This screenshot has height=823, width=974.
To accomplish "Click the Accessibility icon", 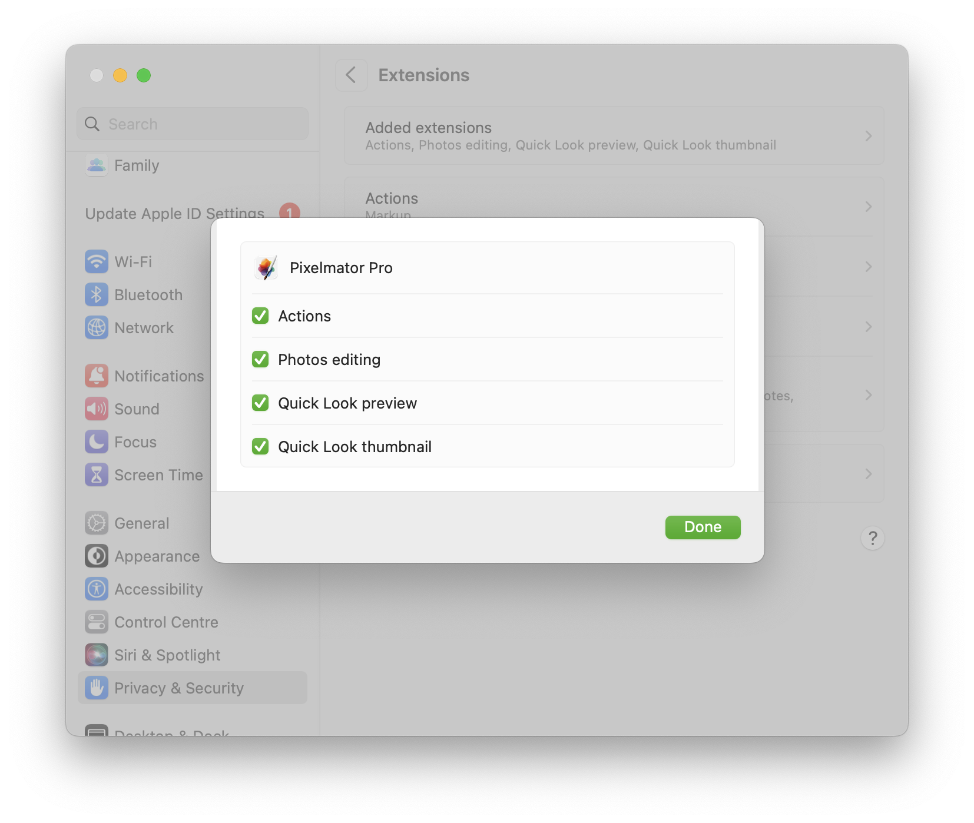I will [97, 589].
